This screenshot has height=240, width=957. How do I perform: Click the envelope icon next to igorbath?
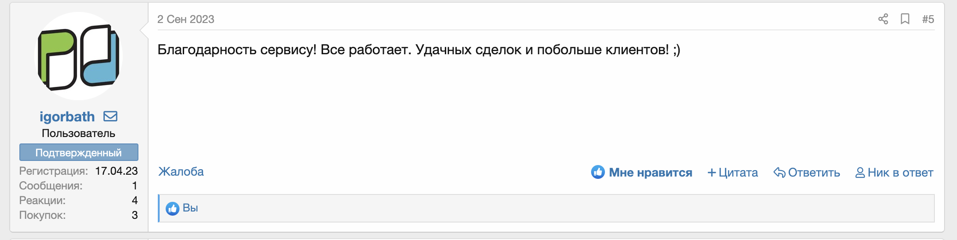(x=110, y=116)
